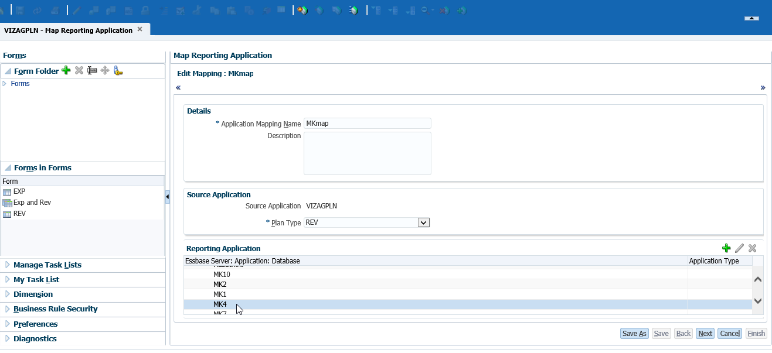This screenshot has width=772, height=353.
Task: Assign access with the key icon
Action: coord(117,70)
